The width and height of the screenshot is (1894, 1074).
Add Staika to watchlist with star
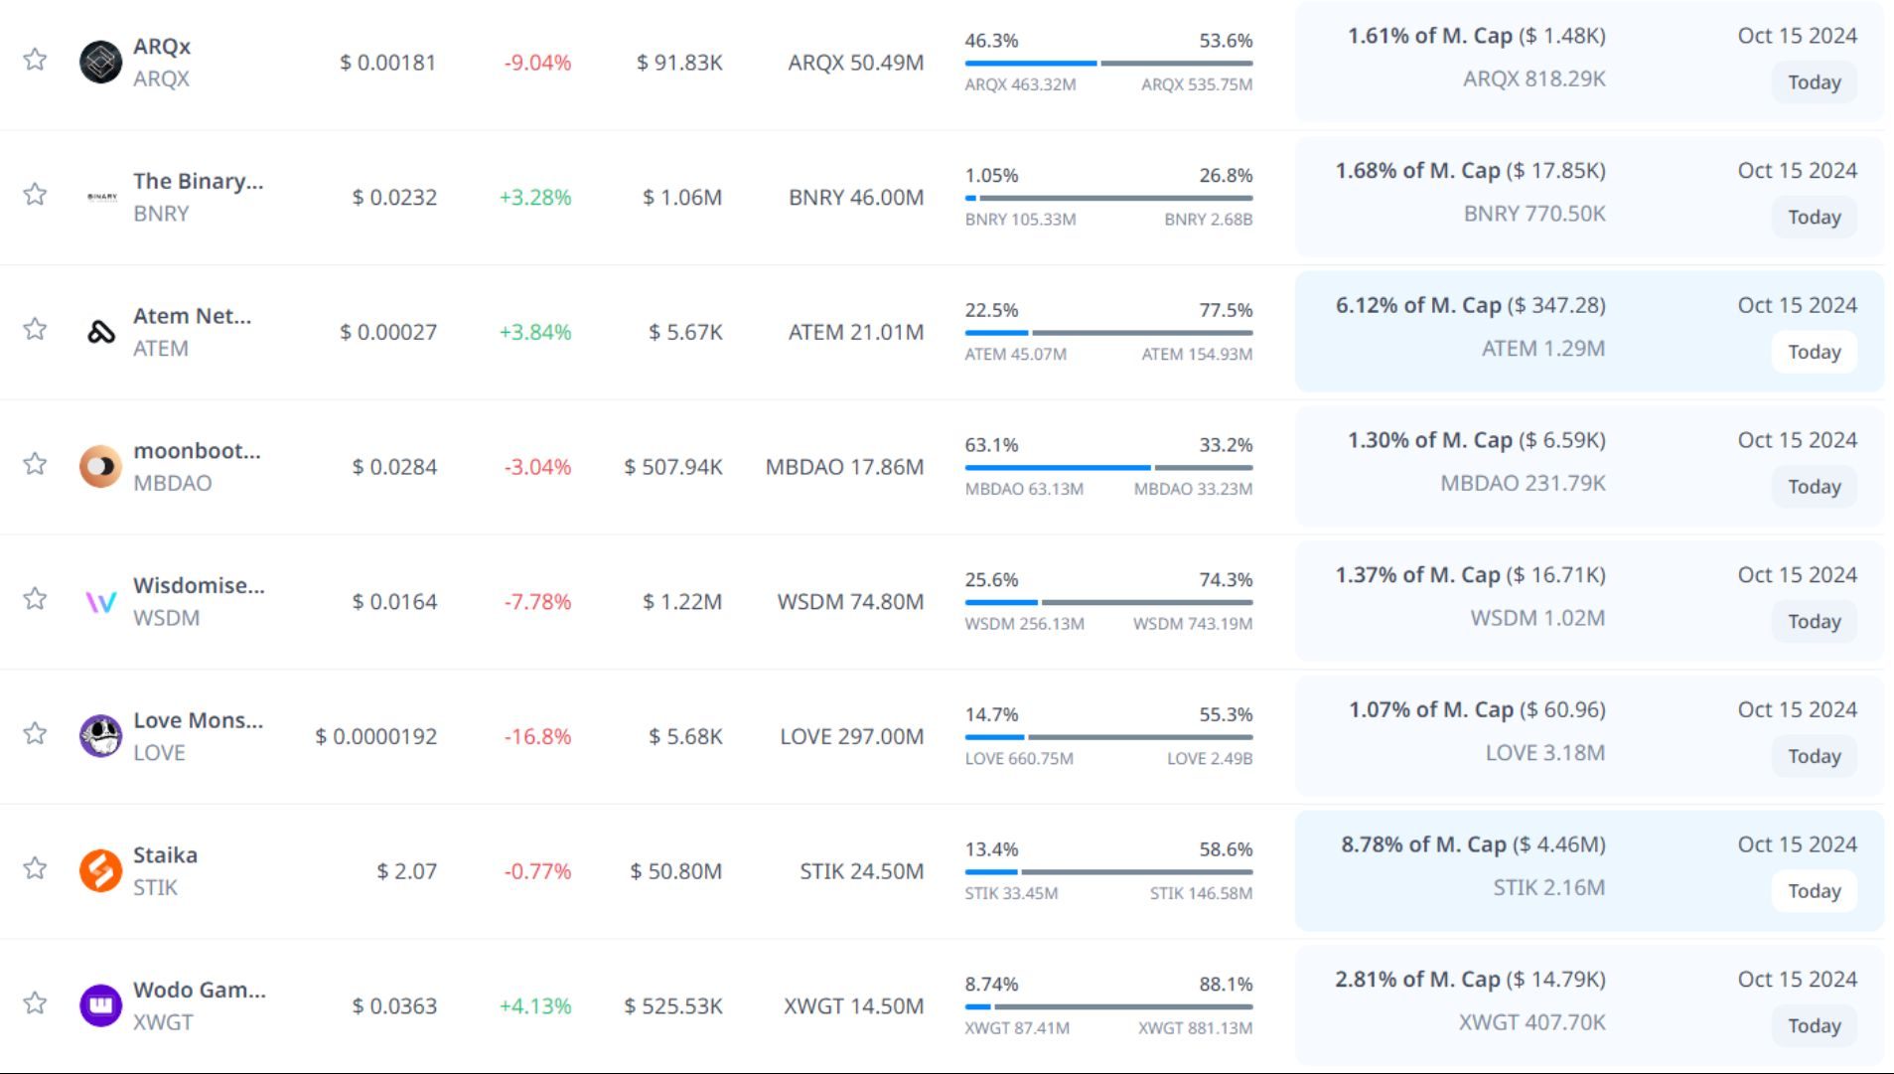click(x=35, y=868)
